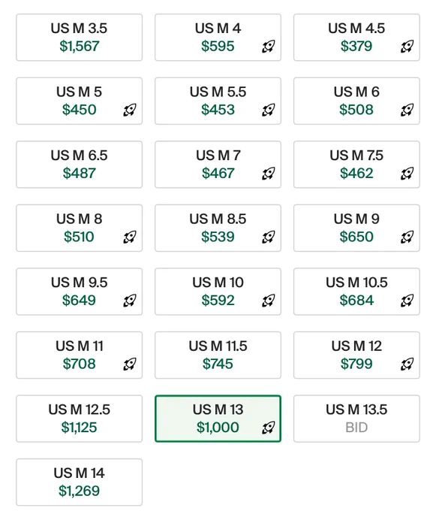This screenshot has width=436, height=511.
Task: Pick the US M 10 size for $592
Action: (218, 292)
